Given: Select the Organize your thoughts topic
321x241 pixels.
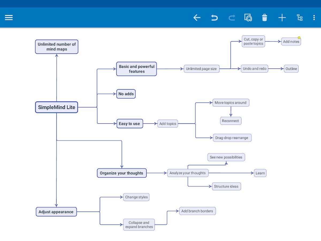Looking at the screenshot, I should pos(122,173).
